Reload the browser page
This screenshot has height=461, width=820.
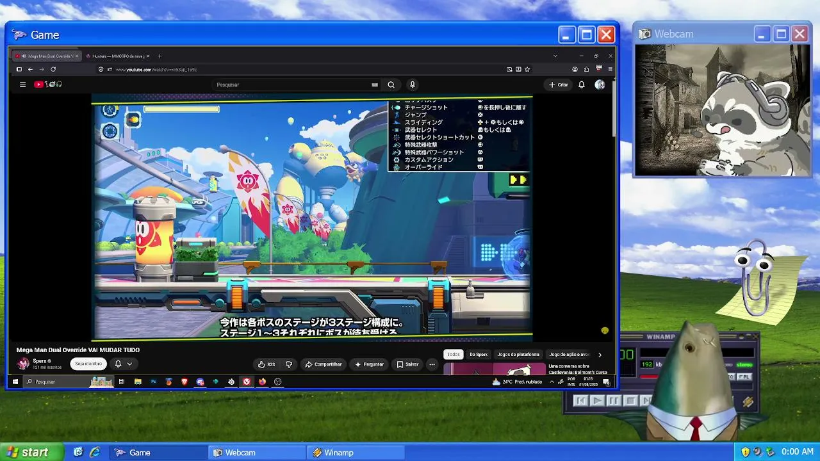click(53, 69)
